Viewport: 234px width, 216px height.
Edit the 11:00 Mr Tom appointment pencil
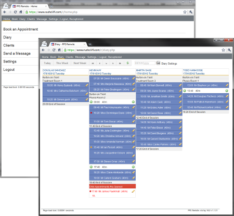coord(133,121)
